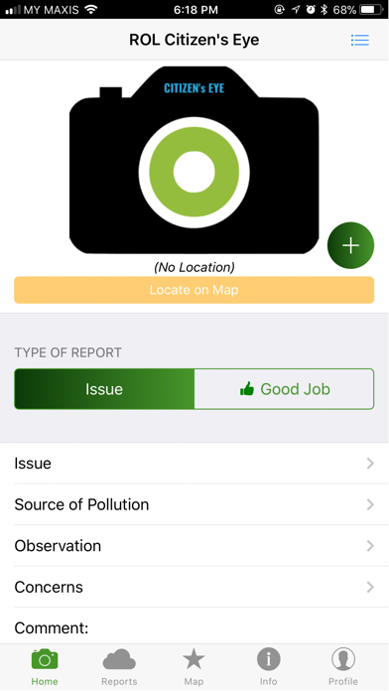Tap the location arrow status icon

click(296, 9)
